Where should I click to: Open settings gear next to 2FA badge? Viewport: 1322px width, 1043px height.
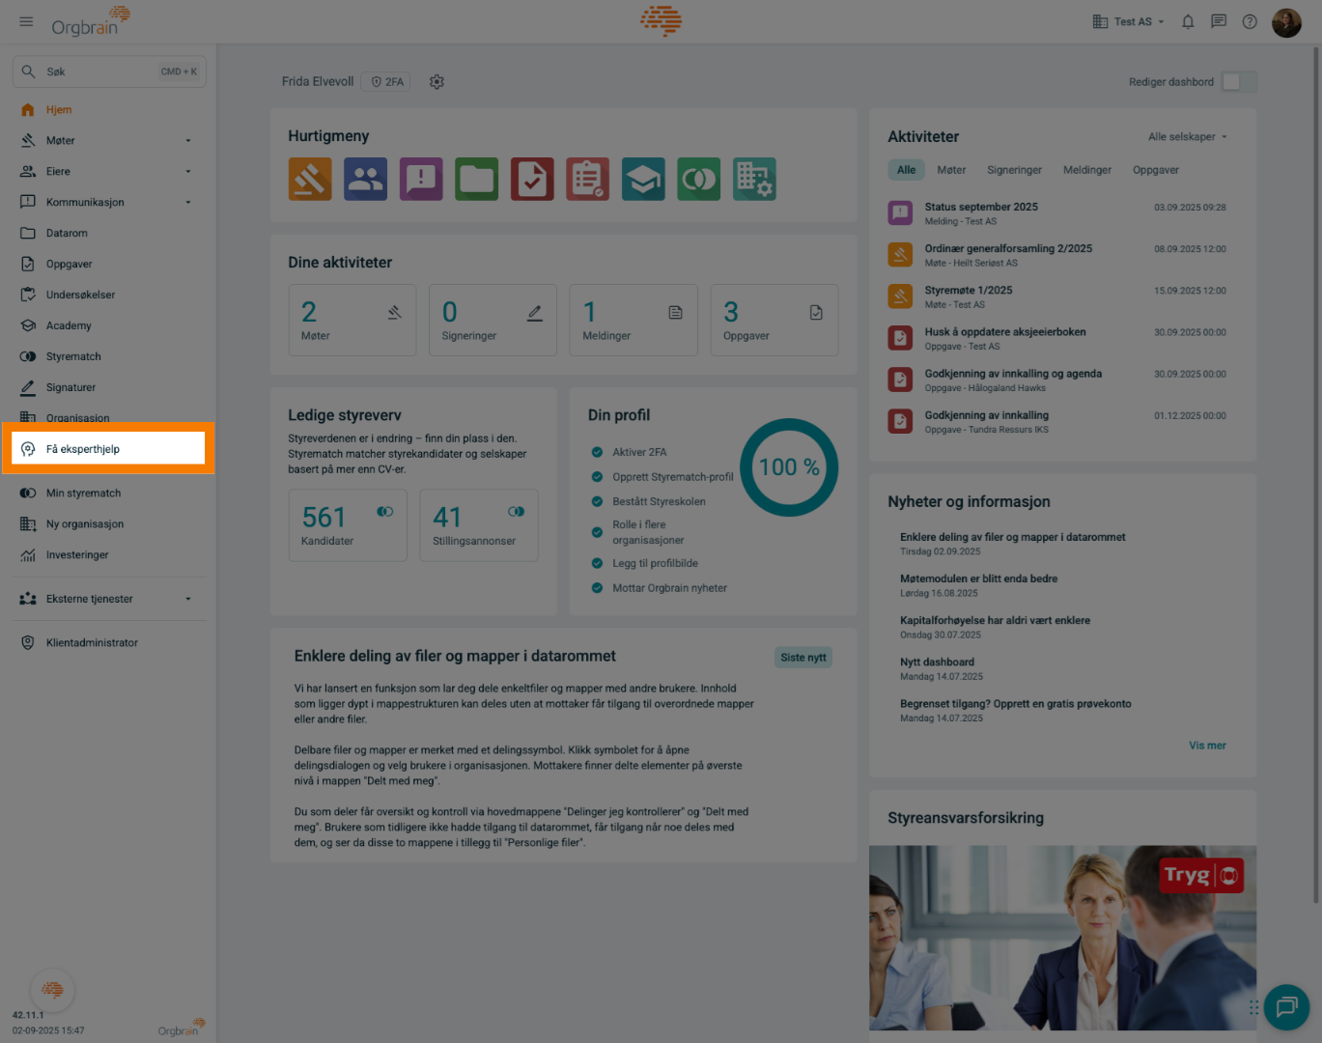coord(436,82)
